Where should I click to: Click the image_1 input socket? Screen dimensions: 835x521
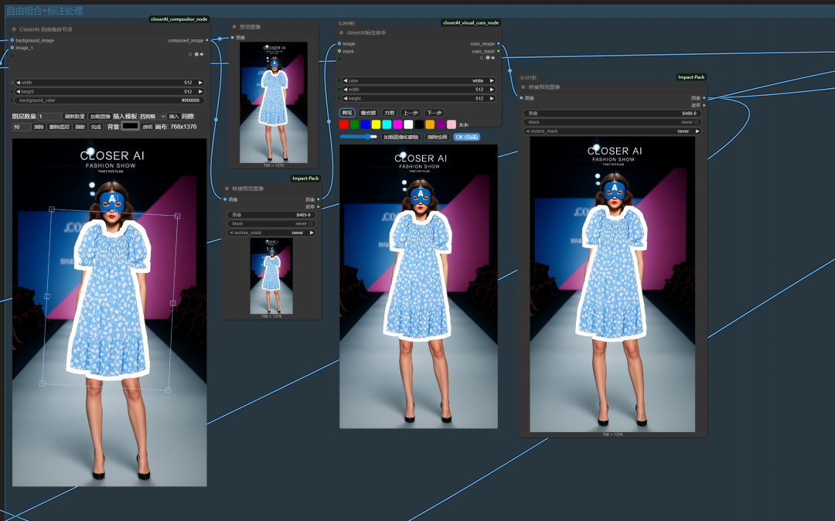pyautogui.click(x=12, y=47)
